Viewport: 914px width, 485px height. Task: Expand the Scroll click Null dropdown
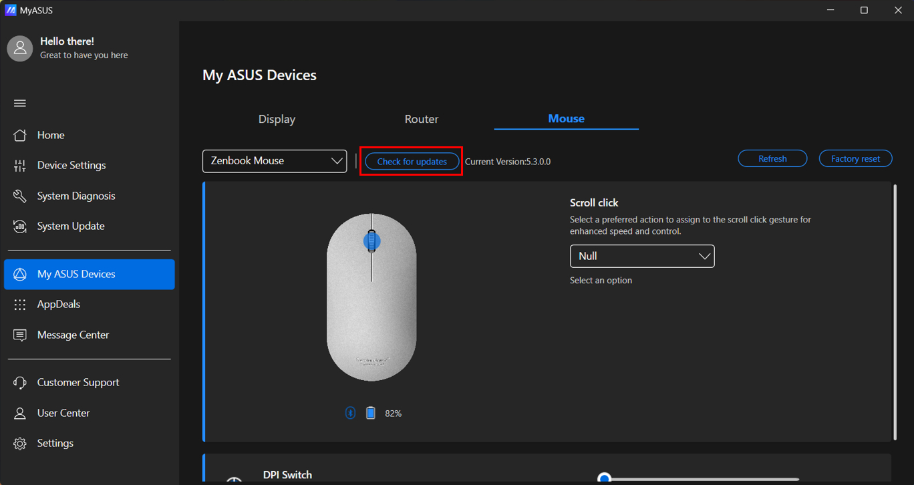(x=642, y=256)
